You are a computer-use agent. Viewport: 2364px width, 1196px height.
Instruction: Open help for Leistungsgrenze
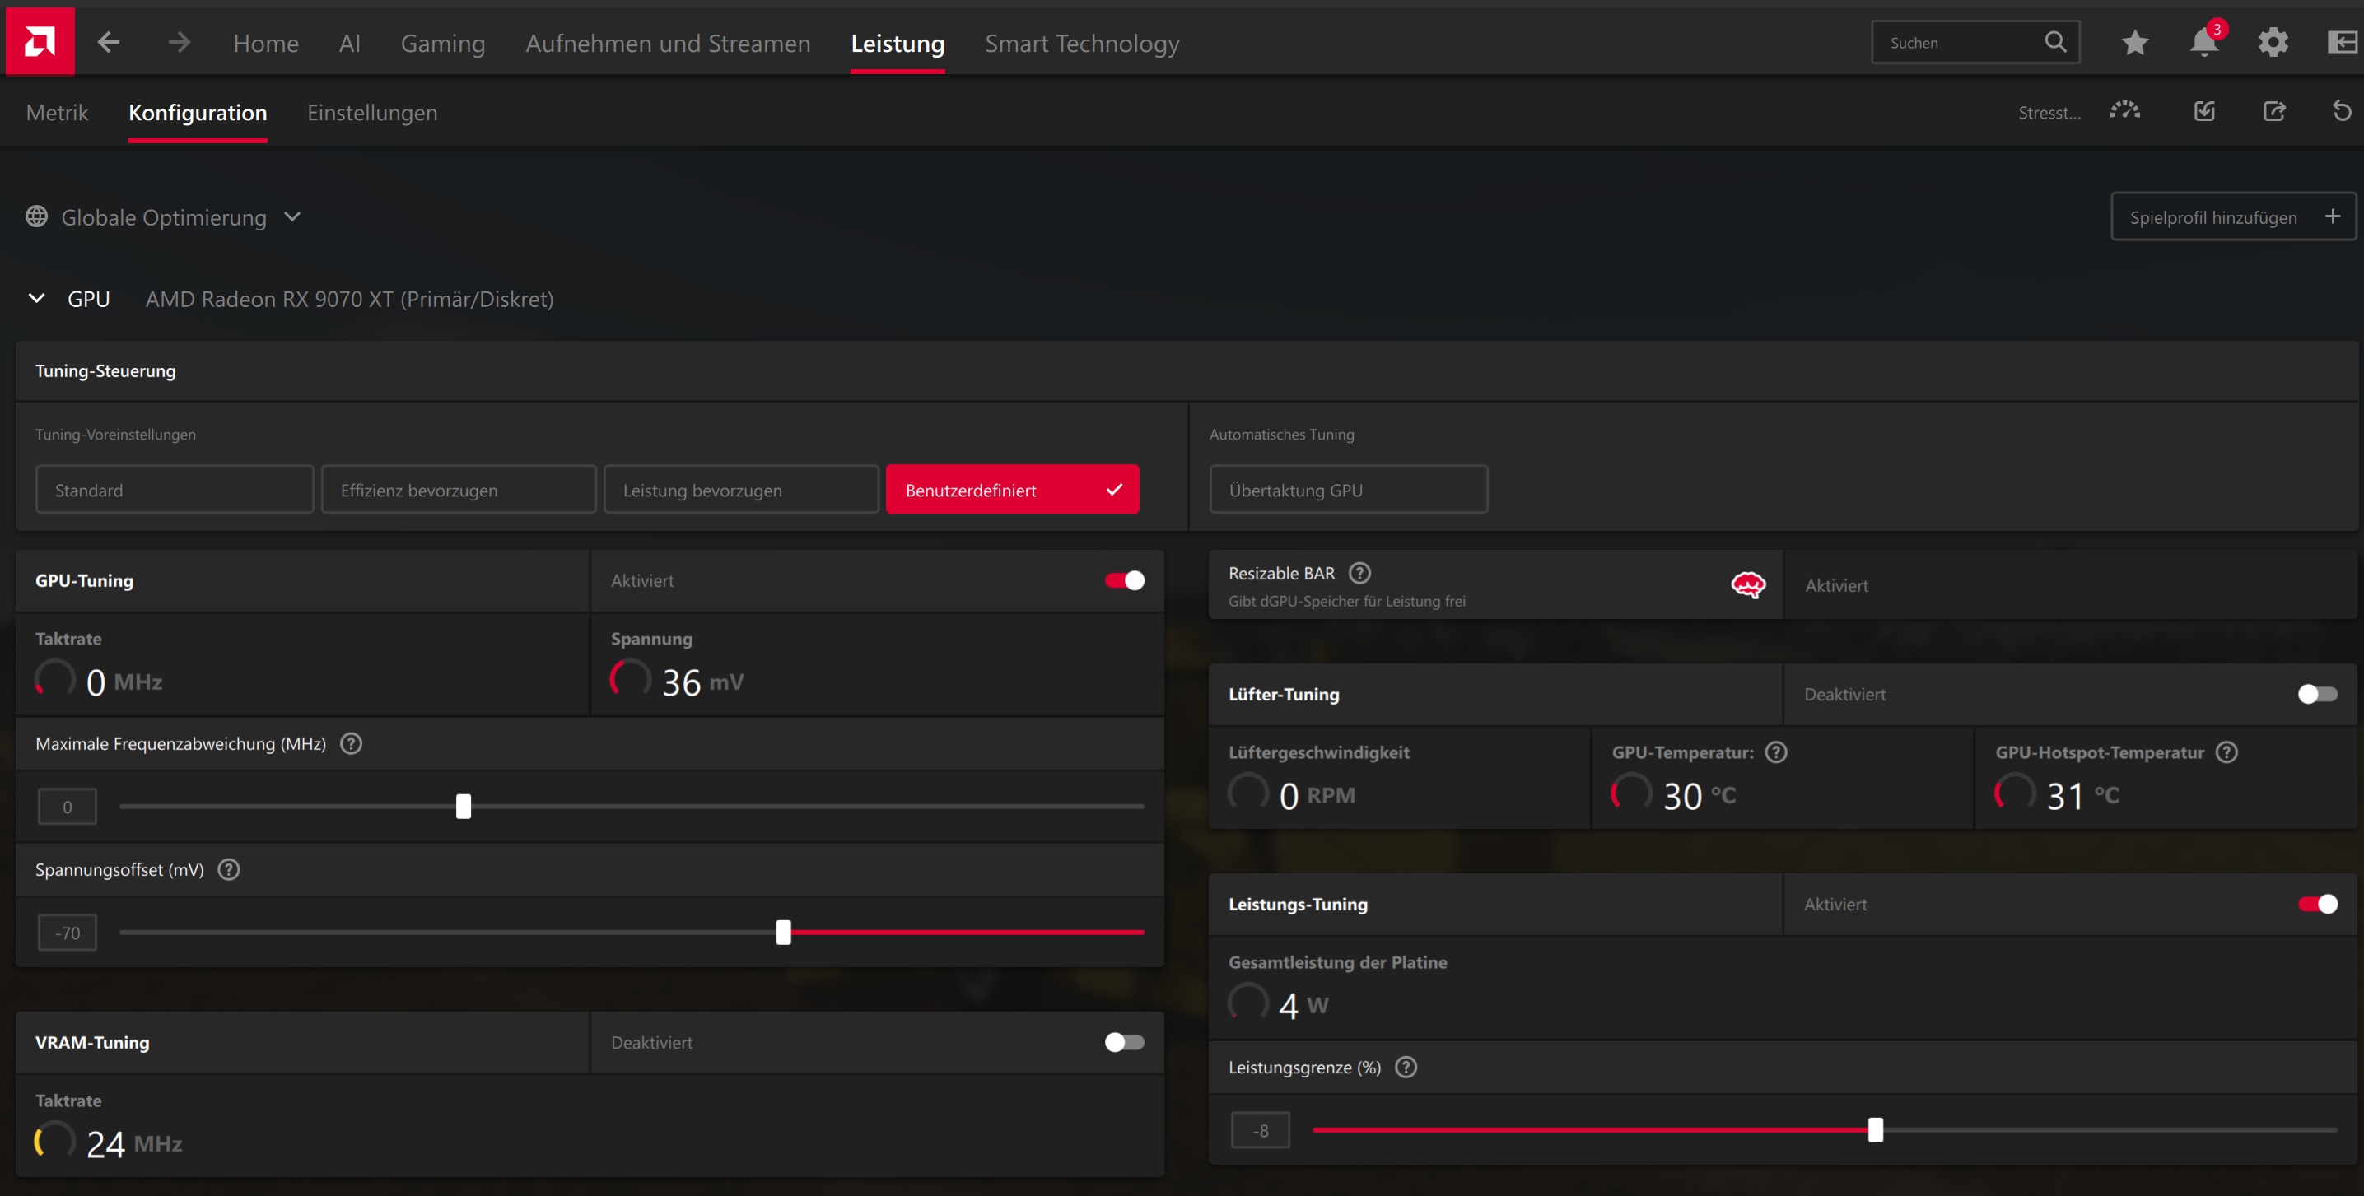tap(1405, 1068)
